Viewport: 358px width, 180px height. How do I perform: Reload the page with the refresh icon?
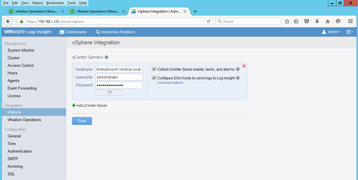[209, 21]
